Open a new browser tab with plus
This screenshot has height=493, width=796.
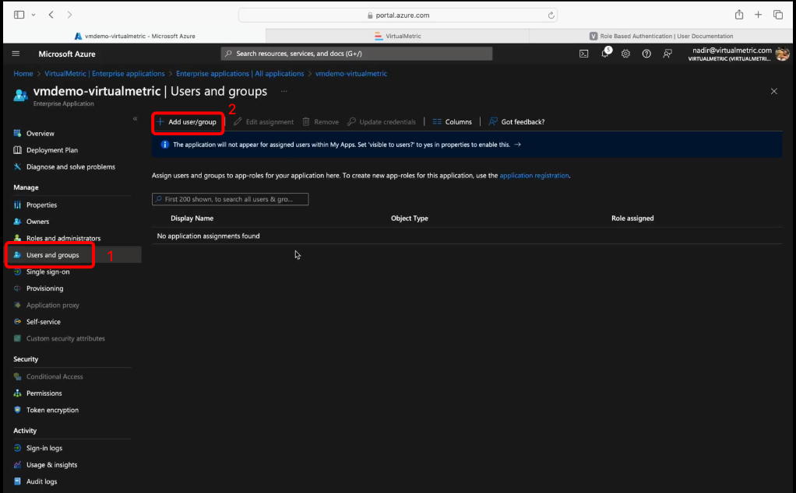coord(758,15)
